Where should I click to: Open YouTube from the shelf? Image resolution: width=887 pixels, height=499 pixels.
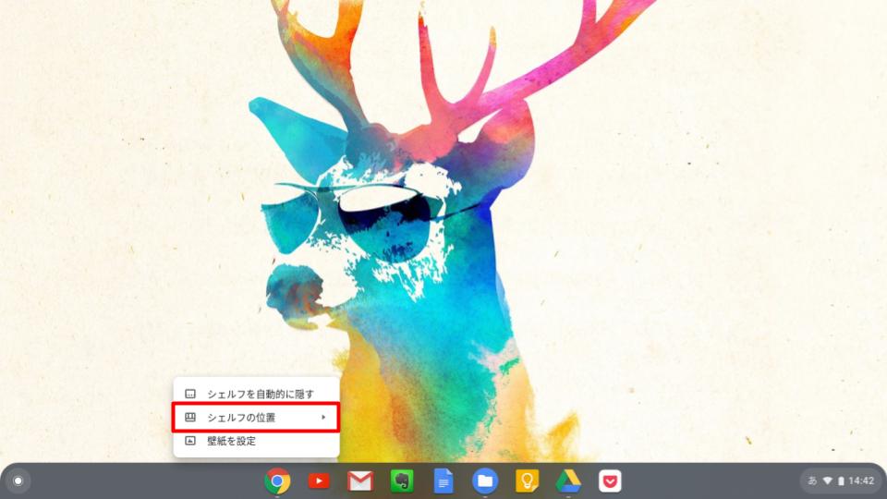319,481
